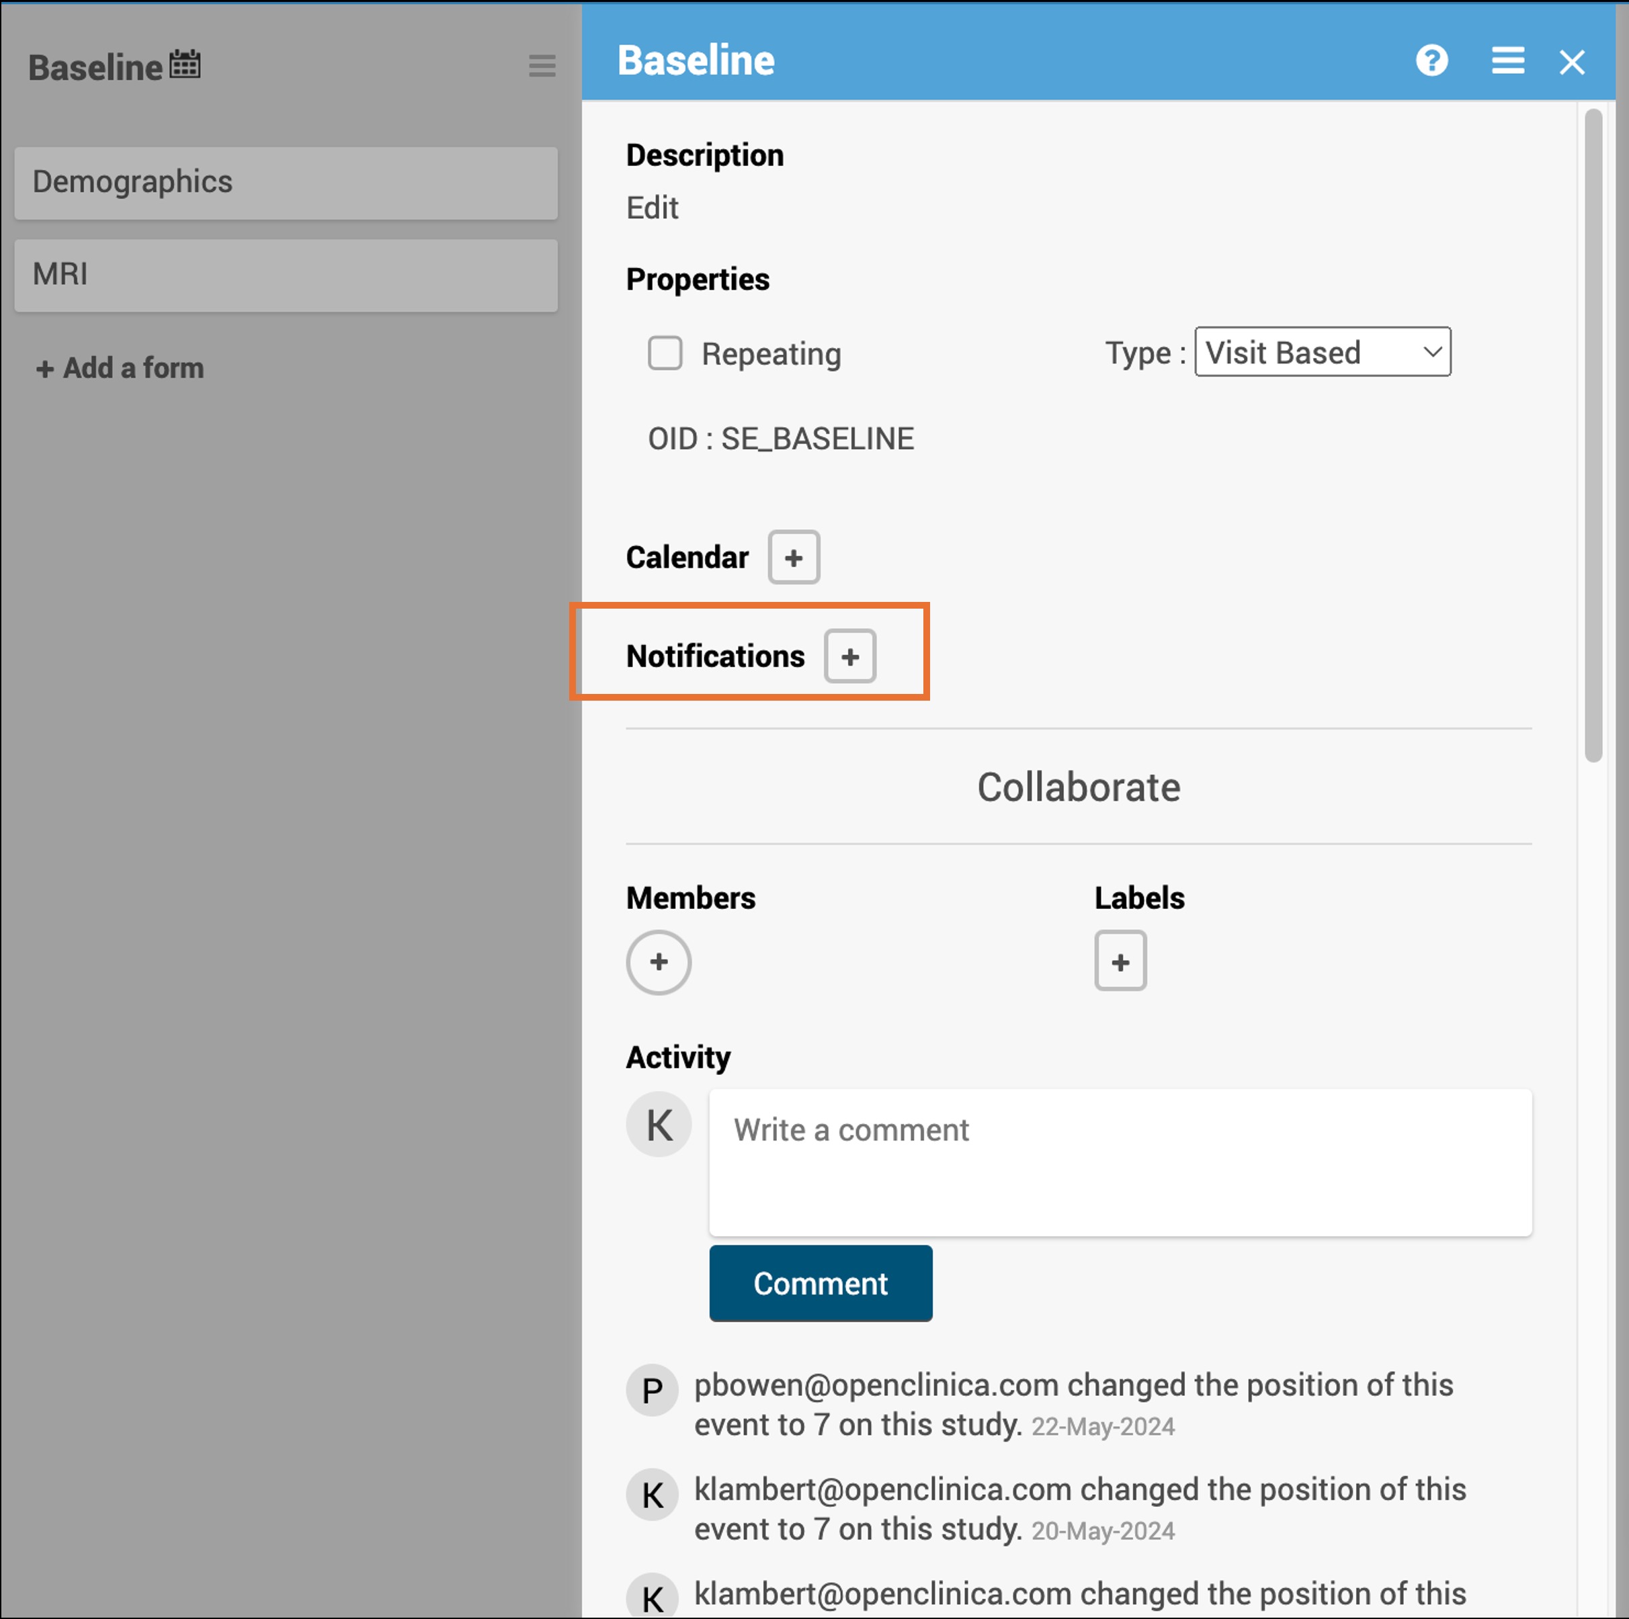
Task: Focus the Write a comment field
Action: coord(1119,1161)
